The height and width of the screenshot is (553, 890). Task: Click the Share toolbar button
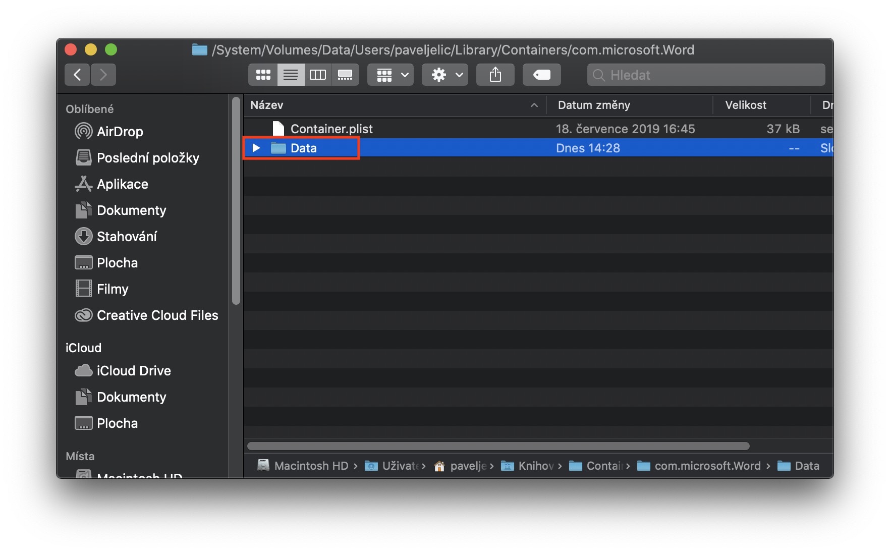tap(495, 75)
